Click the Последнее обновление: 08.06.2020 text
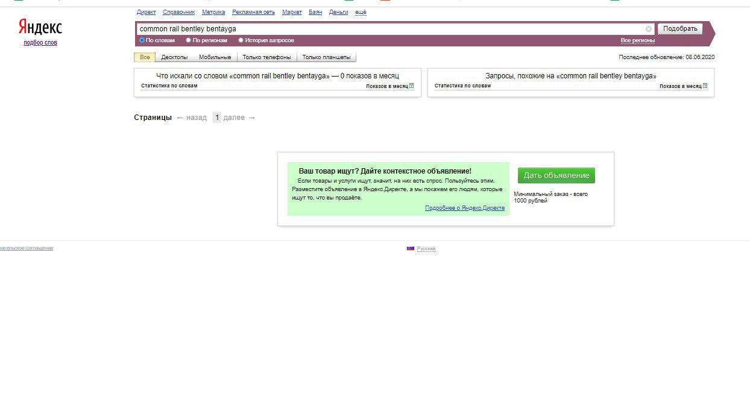This screenshot has height=396, width=750. [x=667, y=57]
